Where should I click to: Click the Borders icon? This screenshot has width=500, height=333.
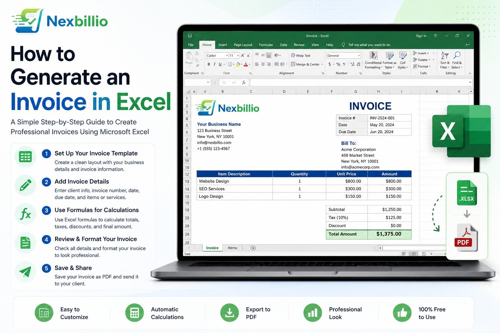tap(230, 64)
